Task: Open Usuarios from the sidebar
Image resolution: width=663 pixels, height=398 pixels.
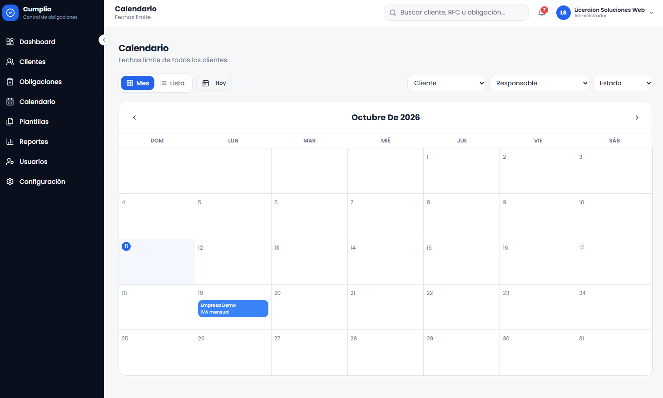Action: coord(52,162)
